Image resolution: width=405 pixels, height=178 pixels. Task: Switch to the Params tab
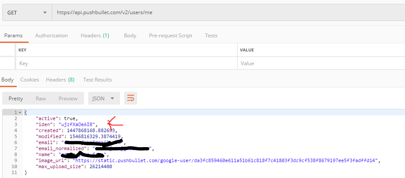pyautogui.click(x=13, y=36)
